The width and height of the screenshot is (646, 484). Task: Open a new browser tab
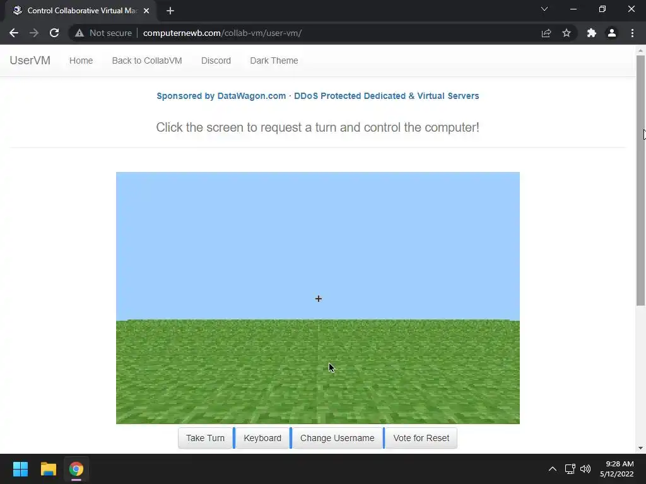tap(170, 11)
